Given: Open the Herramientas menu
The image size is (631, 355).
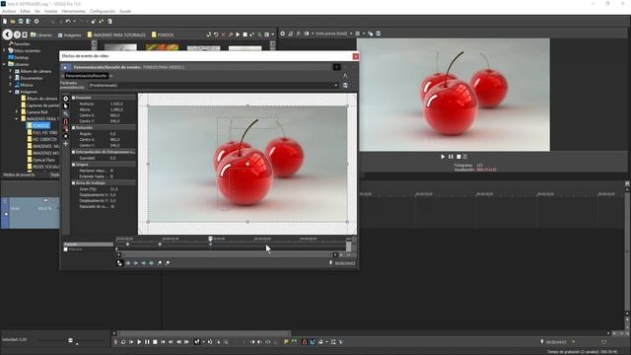Looking at the screenshot, I should 74,11.
